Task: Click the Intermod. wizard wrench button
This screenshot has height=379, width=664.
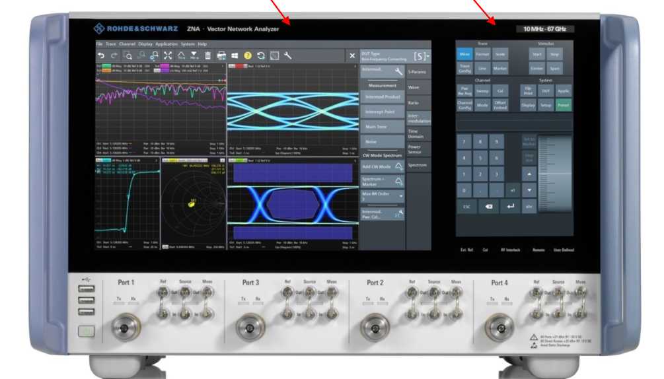Action: point(382,71)
